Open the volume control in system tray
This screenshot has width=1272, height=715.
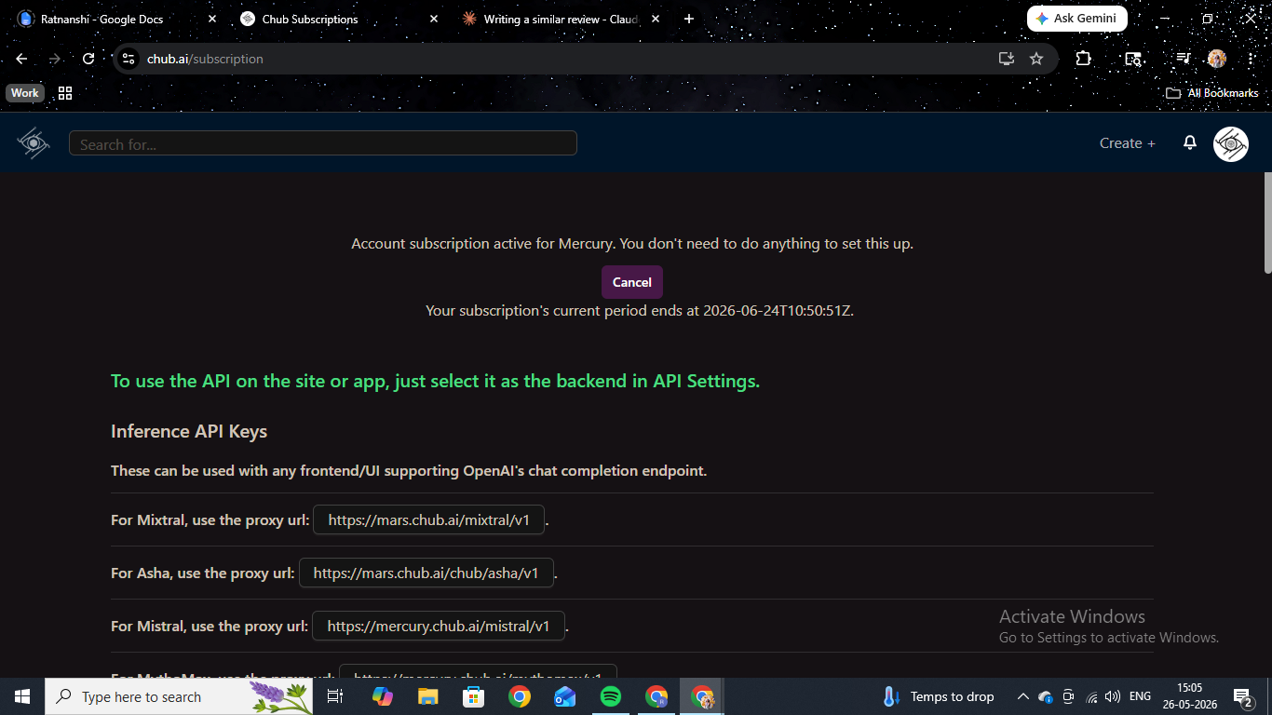click(x=1113, y=696)
